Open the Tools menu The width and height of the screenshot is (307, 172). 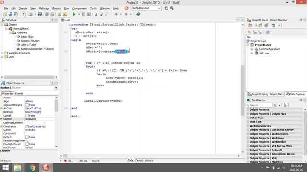coord(93,8)
